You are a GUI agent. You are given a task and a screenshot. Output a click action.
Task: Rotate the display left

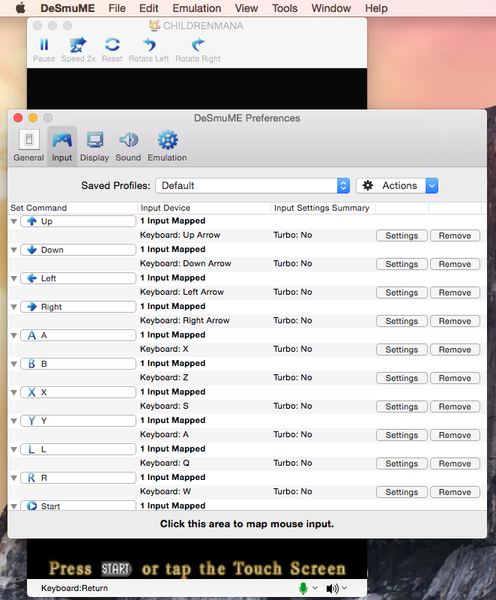(x=148, y=49)
